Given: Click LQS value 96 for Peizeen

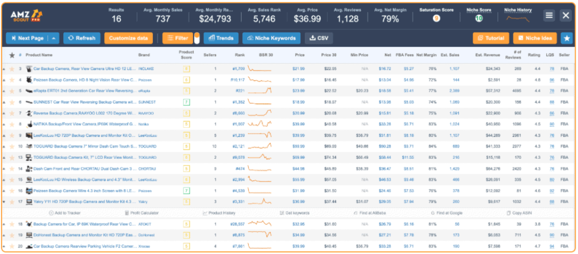Looking at the screenshot, I should point(552,80).
